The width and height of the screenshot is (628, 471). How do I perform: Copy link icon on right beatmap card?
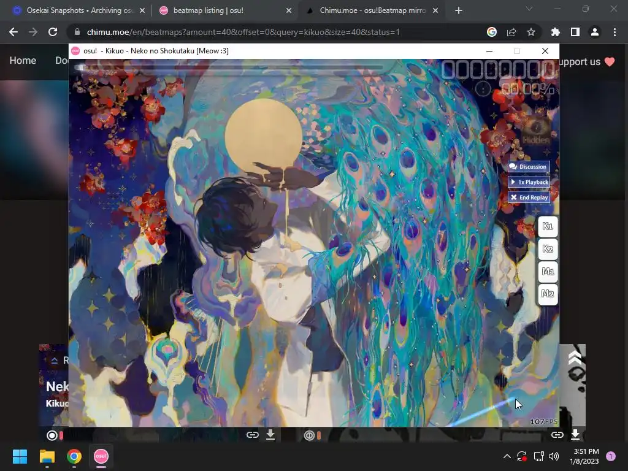(x=557, y=435)
